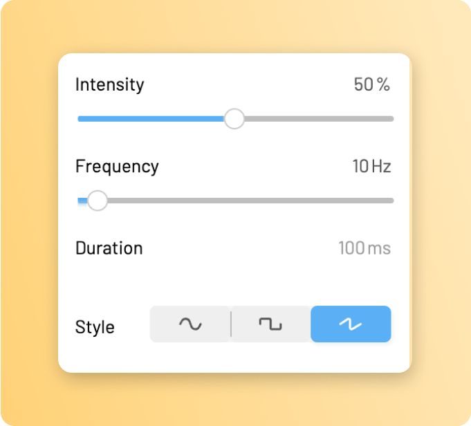Click the short blue fill of Frequency slider
Image resolution: width=471 pixels, height=426 pixels.
pos(82,201)
